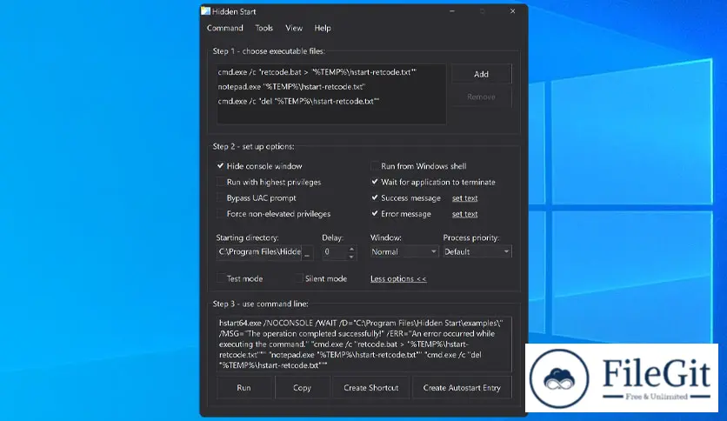Close the Hidden Start window
The width and height of the screenshot is (727, 421).
pos(512,11)
